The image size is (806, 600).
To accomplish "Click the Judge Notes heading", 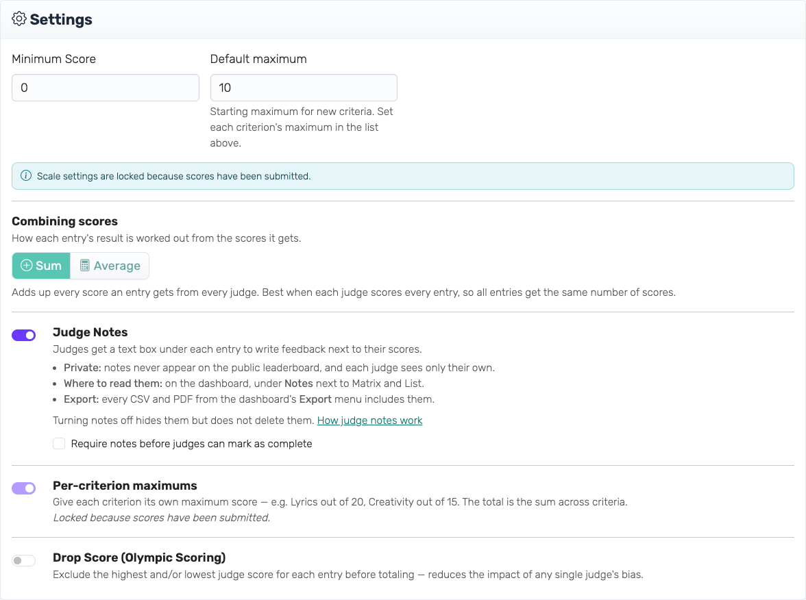I will click(90, 332).
